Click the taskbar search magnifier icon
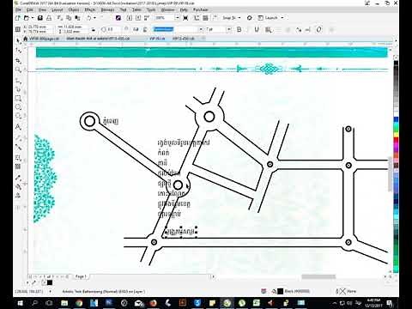Image resolution: width=412 pixels, height=309 pixels. point(34,303)
